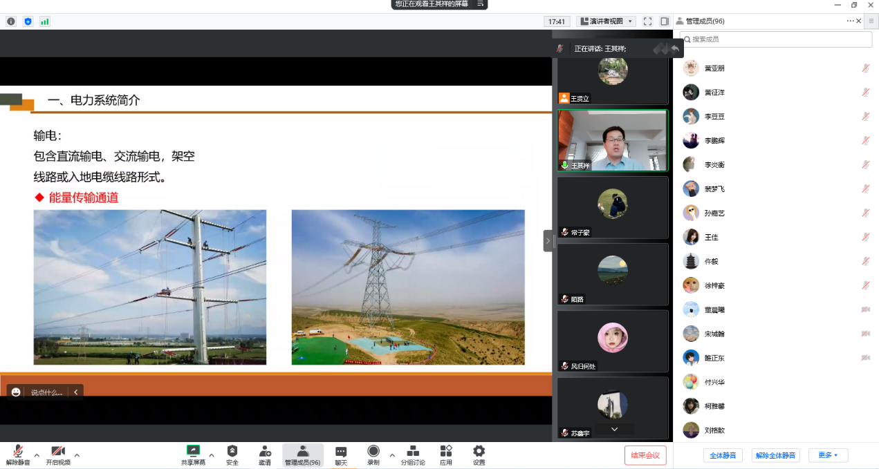
Task: Toggle the side panel layout icon
Action: (x=664, y=21)
